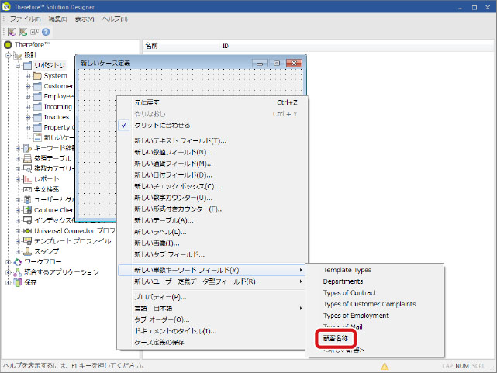Open the ファイル menu

tap(25, 19)
